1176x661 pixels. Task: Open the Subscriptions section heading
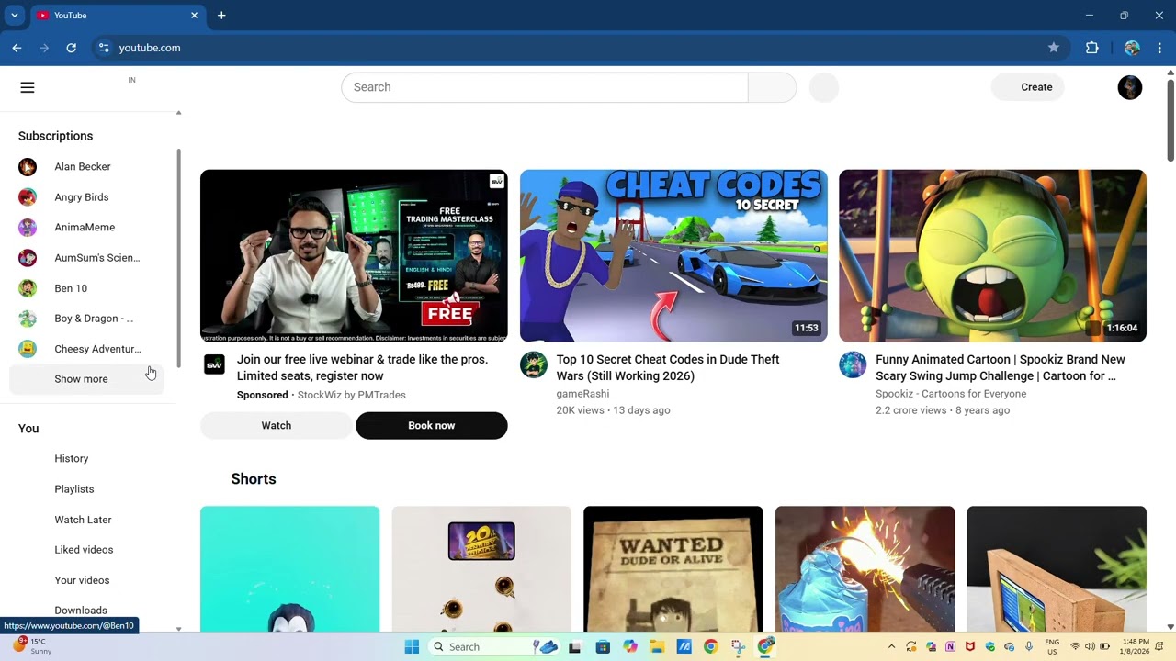pyautogui.click(x=55, y=136)
